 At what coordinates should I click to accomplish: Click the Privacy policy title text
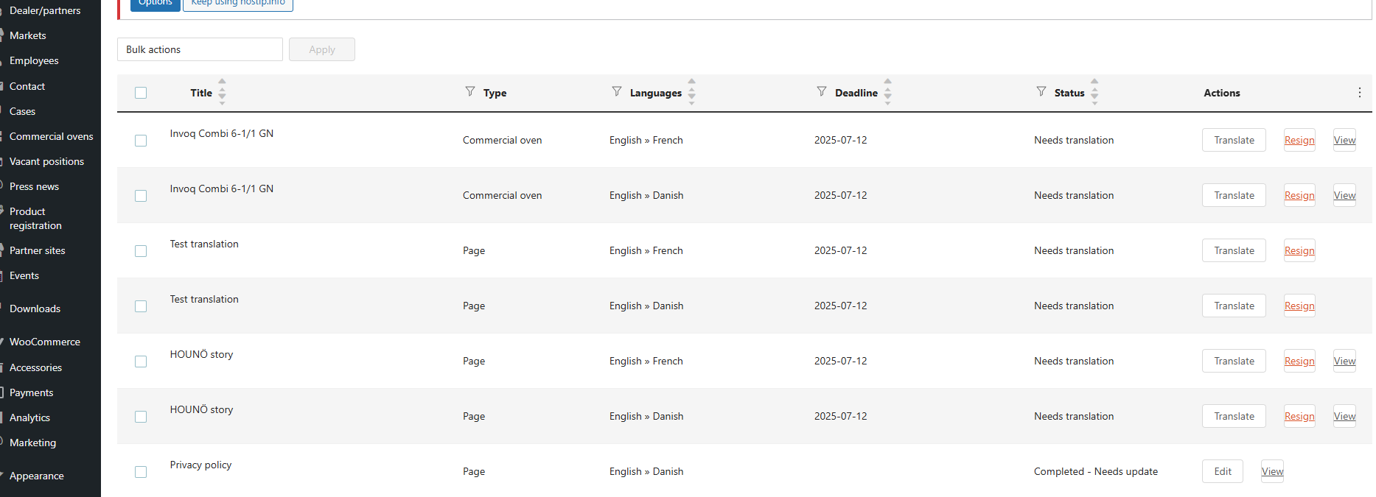pyautogui.click(x=200, y=465)
